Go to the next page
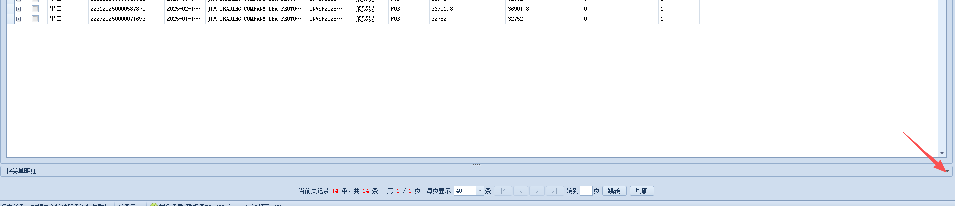 (537, 191)
